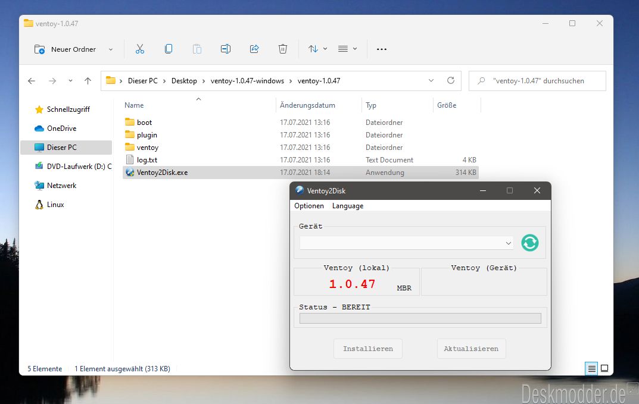Open the three-dot See more menu

[382, 49]
